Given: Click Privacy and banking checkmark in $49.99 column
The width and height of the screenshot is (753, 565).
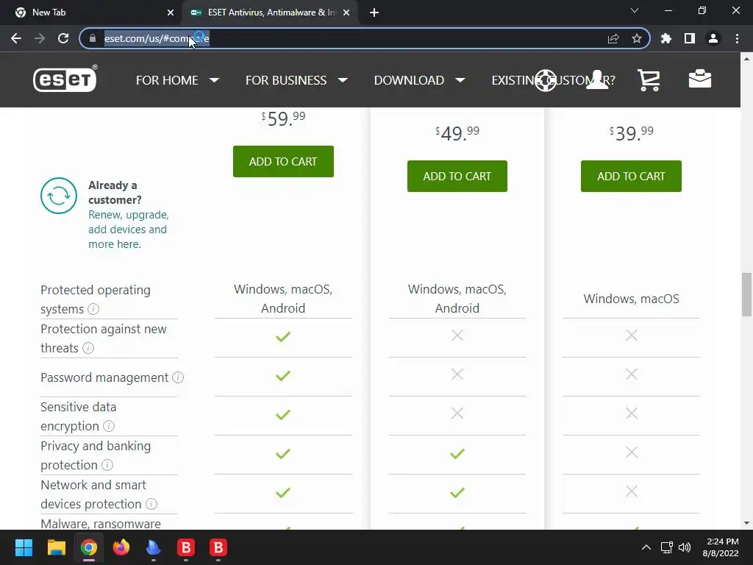Looking at the screenshot, I should [457, 453].
